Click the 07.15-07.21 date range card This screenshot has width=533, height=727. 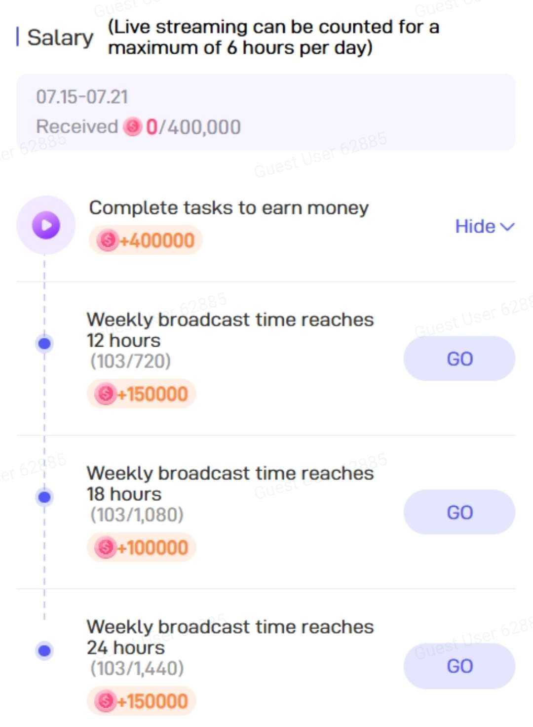pos(266,112)
